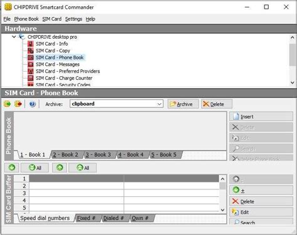Switch to the Fixed # tab

pyautogui.click(x=86, y=218)
